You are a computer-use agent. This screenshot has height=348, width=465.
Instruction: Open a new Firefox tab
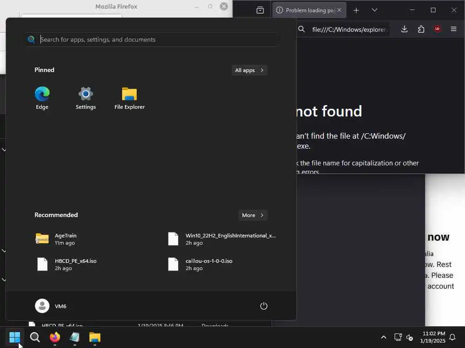coord(356,10)
